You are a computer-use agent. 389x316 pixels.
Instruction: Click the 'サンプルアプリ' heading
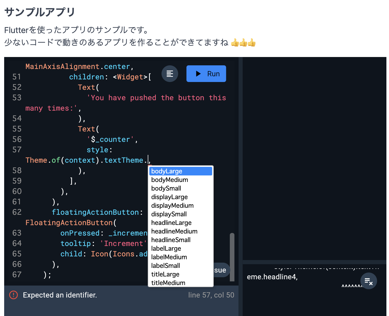[x=40, y=12]
